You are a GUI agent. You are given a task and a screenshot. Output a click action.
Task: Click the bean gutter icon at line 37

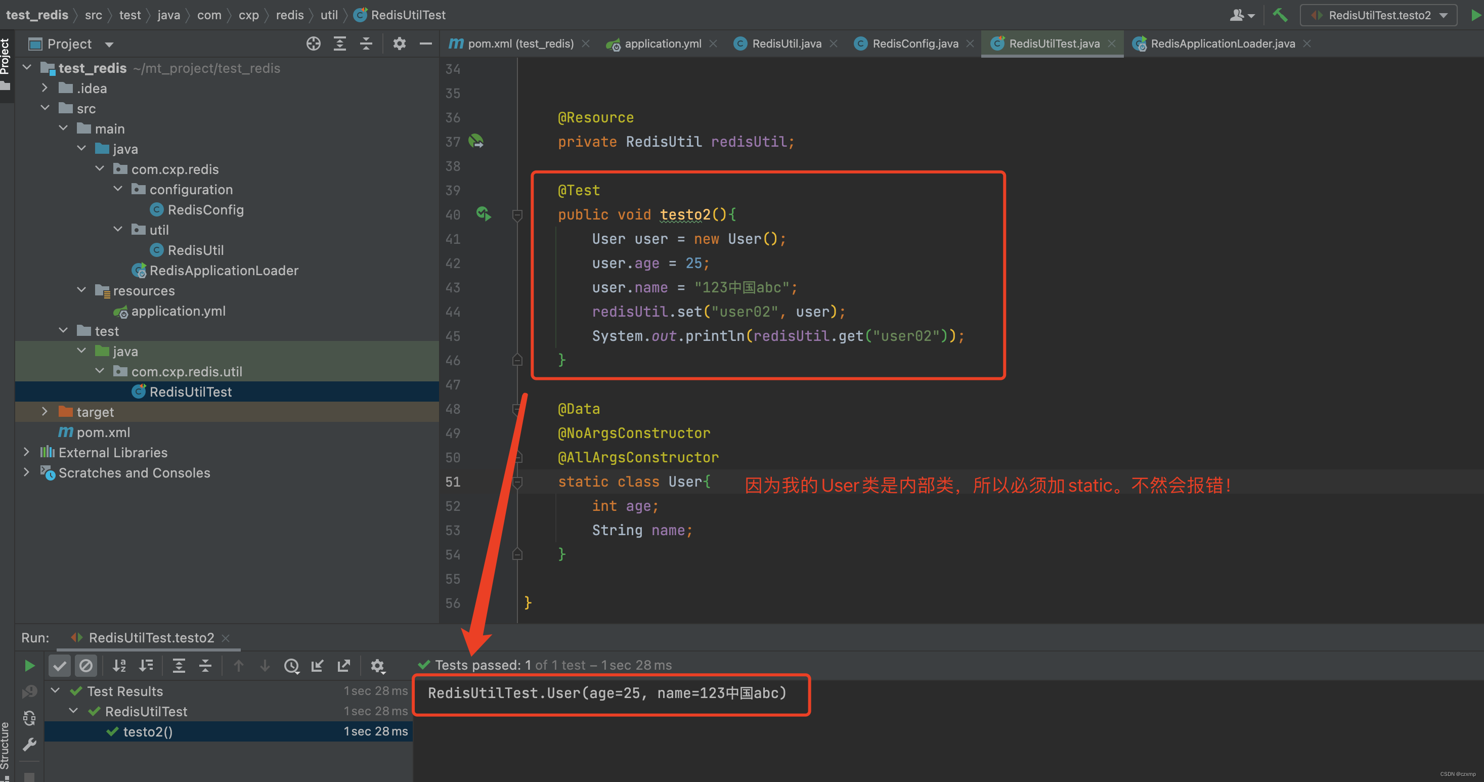point(476,141)
